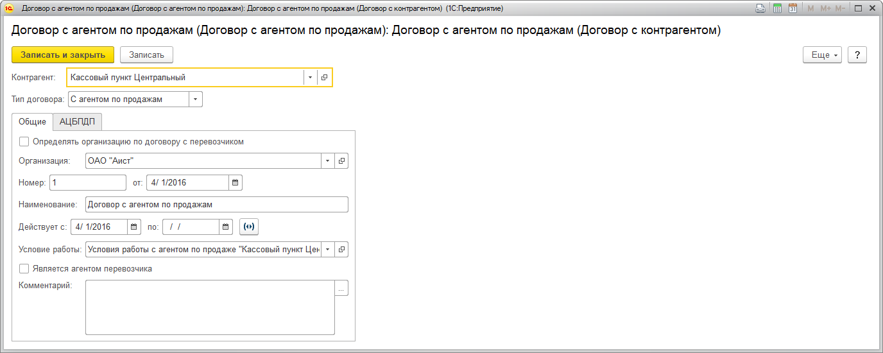Open the Организация record via open-form icon

[x=341, y=160]
